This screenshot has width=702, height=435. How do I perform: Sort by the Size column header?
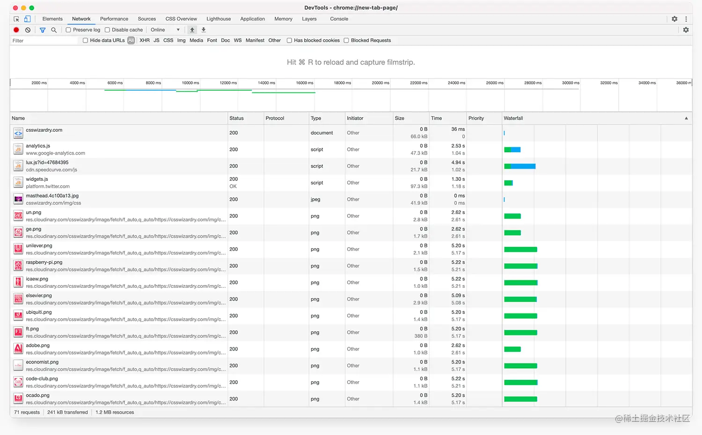pyautogui.click(x=411, y=118)
